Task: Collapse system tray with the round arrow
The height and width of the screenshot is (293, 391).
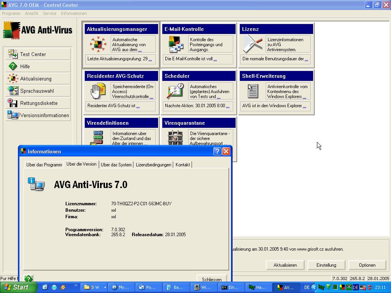Action: 314,288
